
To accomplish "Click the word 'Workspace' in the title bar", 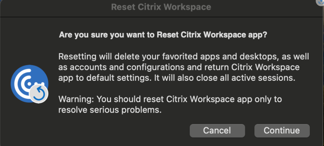I will [x=188, y=7].
